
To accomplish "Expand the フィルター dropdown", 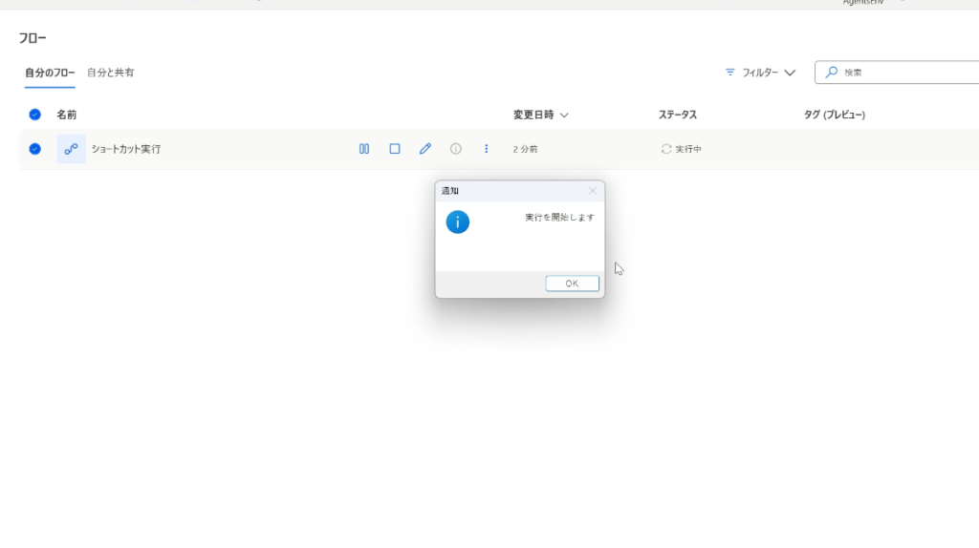I will click(x=760, y=73).
